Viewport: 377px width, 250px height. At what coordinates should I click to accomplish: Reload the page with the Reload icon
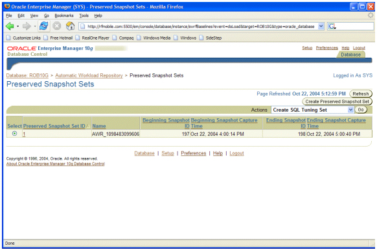pyautogui.click(x=44, y=26)
